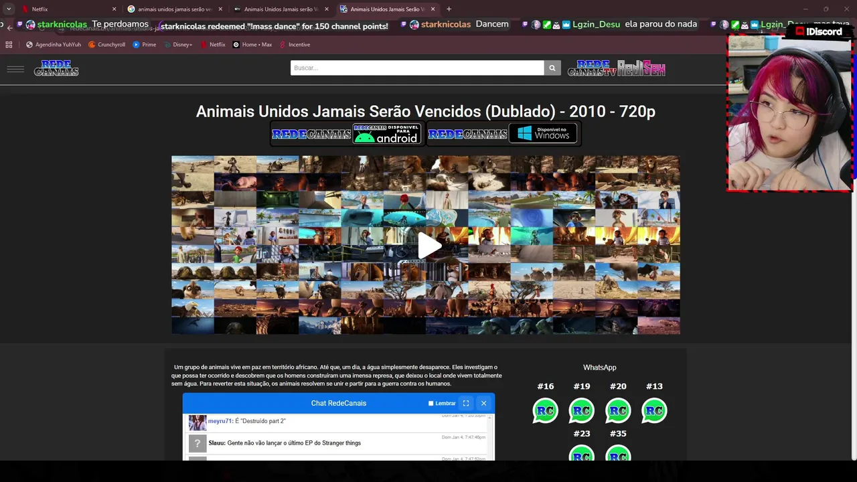Open WhatsApp group #13
Viewport: 857px width, 482px height.
(654, 410)
